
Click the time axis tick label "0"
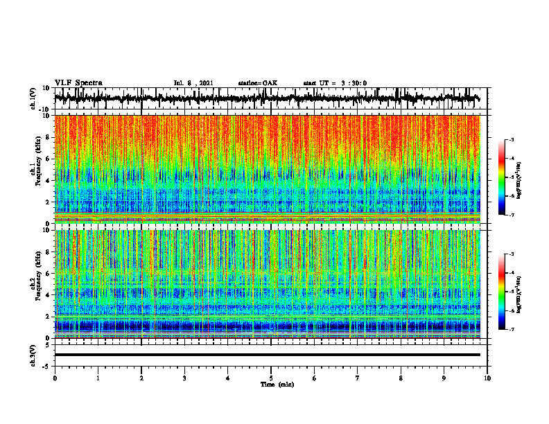[55, 378]
